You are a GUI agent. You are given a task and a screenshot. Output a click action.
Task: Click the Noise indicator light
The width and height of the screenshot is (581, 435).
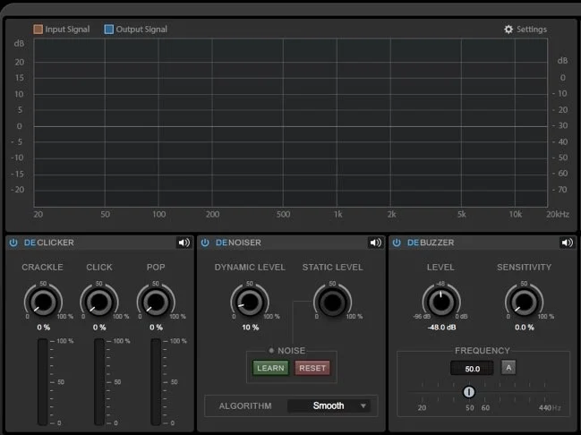tap(271, 350)
